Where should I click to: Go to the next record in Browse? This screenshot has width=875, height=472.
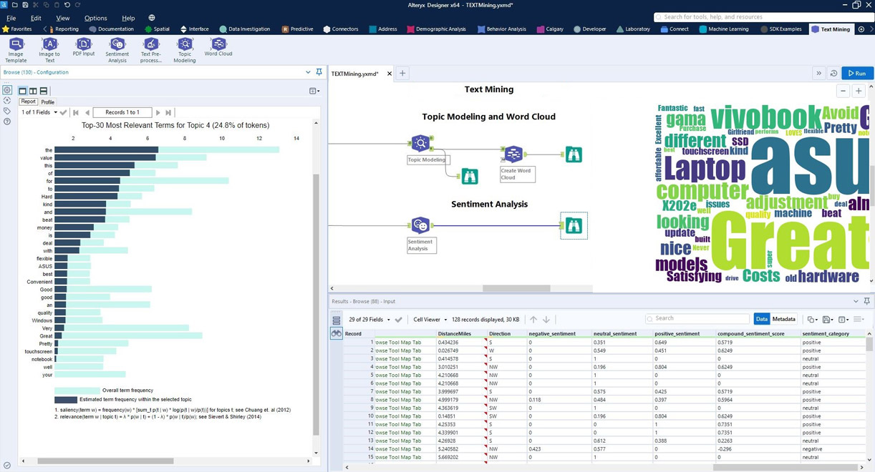(158, 112)
